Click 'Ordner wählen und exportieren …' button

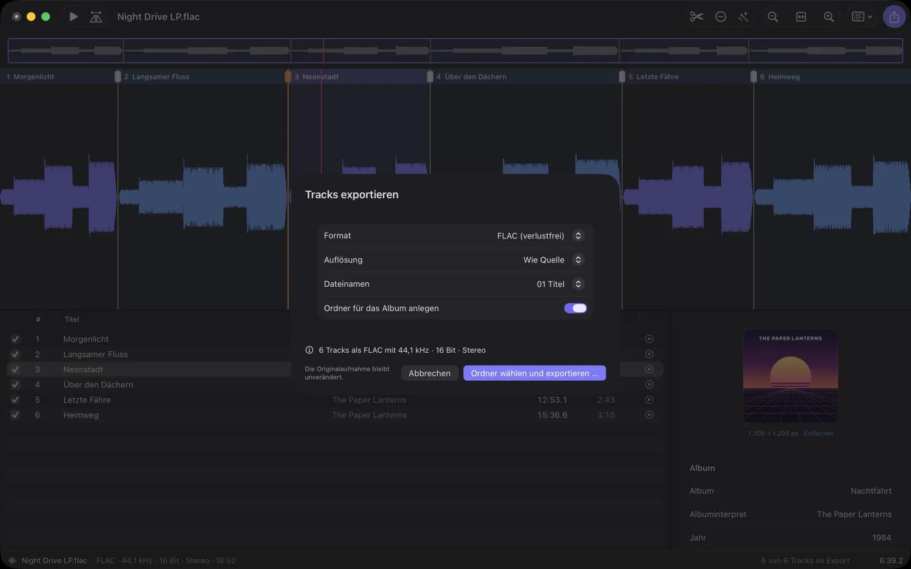click(534, 373)
